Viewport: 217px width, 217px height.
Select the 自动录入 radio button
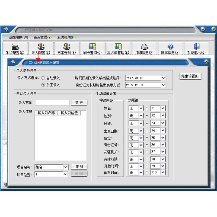click(x=43, y=78)
